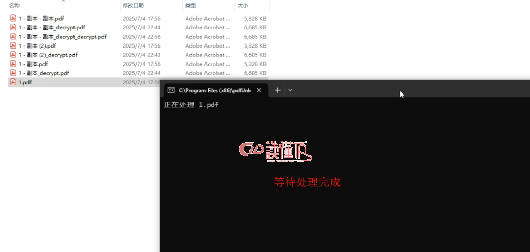The width and height of the screenshot is (530, 252).
Task: Click PDF icon of 1 - 副本 (2).pdf
Action: click(x=13, y=45)
